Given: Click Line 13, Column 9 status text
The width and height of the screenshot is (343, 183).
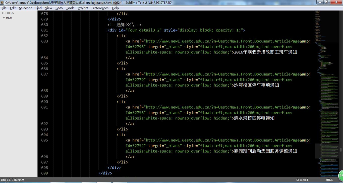Looking at the screenshot, I should coord(13,180).
